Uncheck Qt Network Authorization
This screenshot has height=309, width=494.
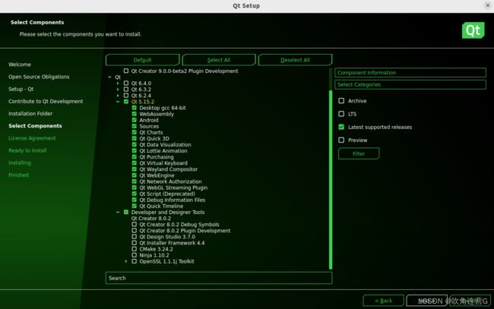coord(135,181)
